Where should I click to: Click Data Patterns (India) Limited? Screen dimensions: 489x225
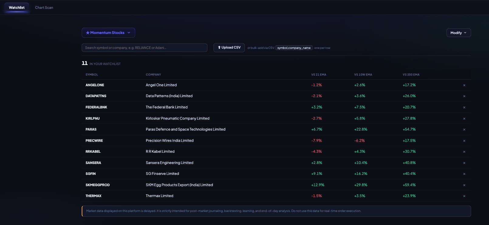click(x=169, y=96)
